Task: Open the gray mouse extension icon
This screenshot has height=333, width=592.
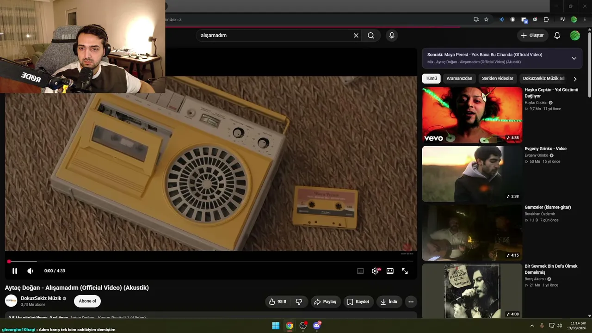Action: [x=512, y=19]
